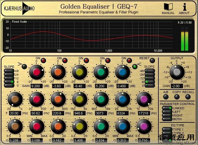198x145 pixels.
Task: Click the red band gain knob
Action: pos(37,72)
